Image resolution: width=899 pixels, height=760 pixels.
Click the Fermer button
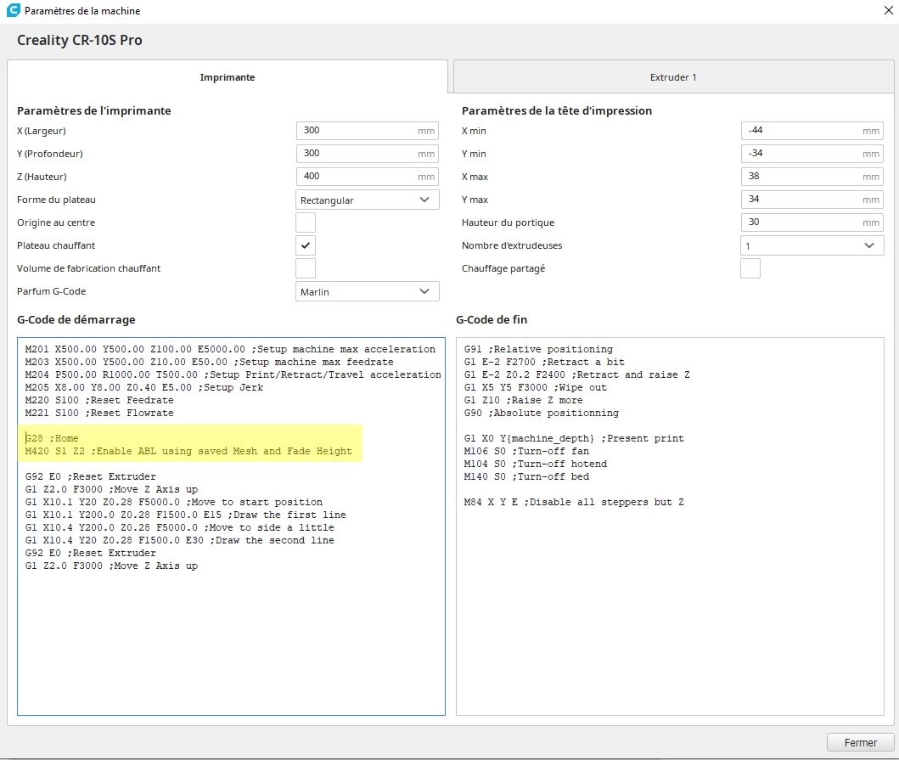(x=860, y=743)
